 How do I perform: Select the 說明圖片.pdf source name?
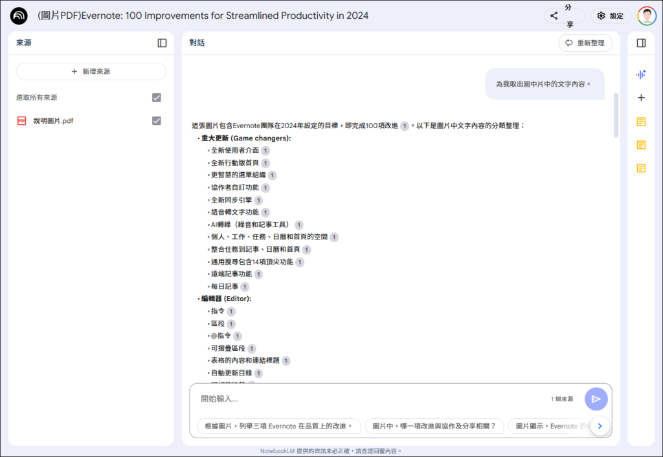point(53,121)
